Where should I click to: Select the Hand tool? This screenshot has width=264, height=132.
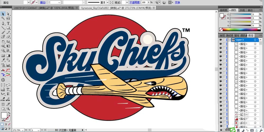[3, 109]
